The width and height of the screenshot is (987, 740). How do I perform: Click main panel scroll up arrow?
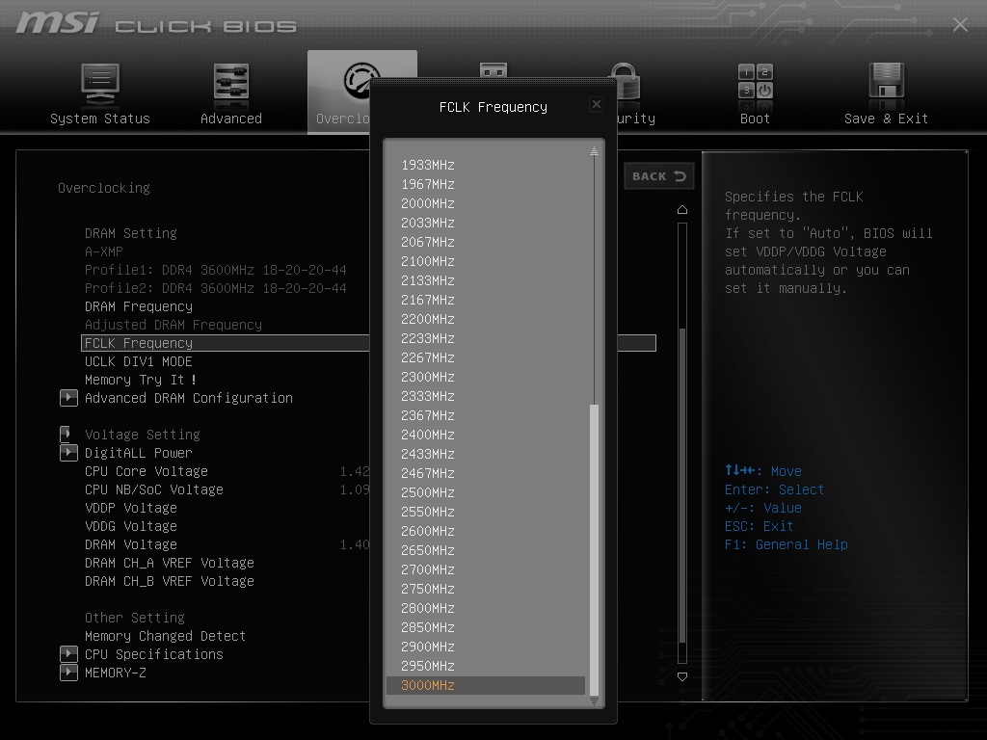click(682, 209)
